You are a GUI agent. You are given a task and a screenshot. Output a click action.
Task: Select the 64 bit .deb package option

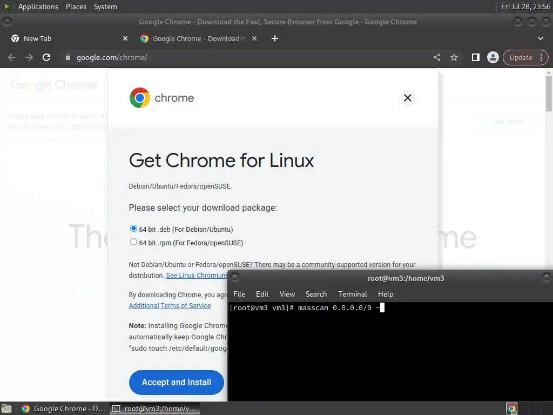[x=133, y=229]
